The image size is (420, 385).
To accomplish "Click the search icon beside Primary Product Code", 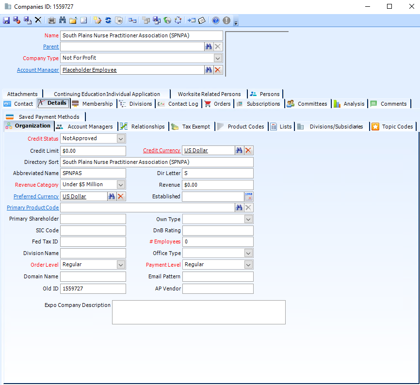I will click(239, 207).
